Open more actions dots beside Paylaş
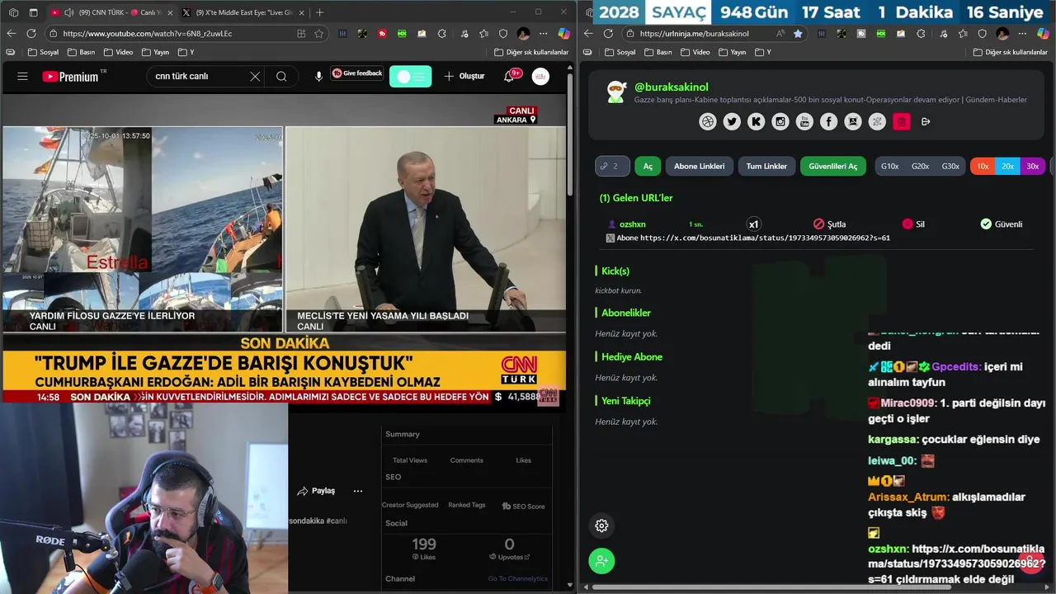Image resolution: width=1056 pixels, height=594 pixels. (x=358, y=491)
